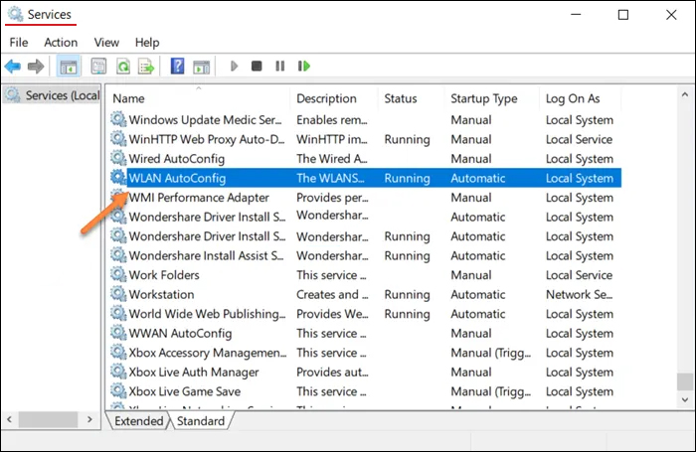Click the vertical scrollbar up arrow
Image resolution: width=696 pixels, height=452 pixels.
(x=685, y=94)
